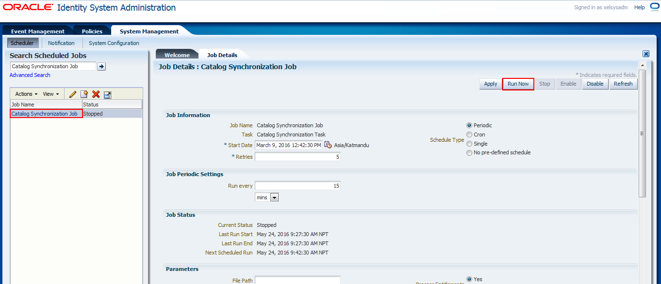Click the Run every input field
This screenshot has width=661, height=284.
297,186
